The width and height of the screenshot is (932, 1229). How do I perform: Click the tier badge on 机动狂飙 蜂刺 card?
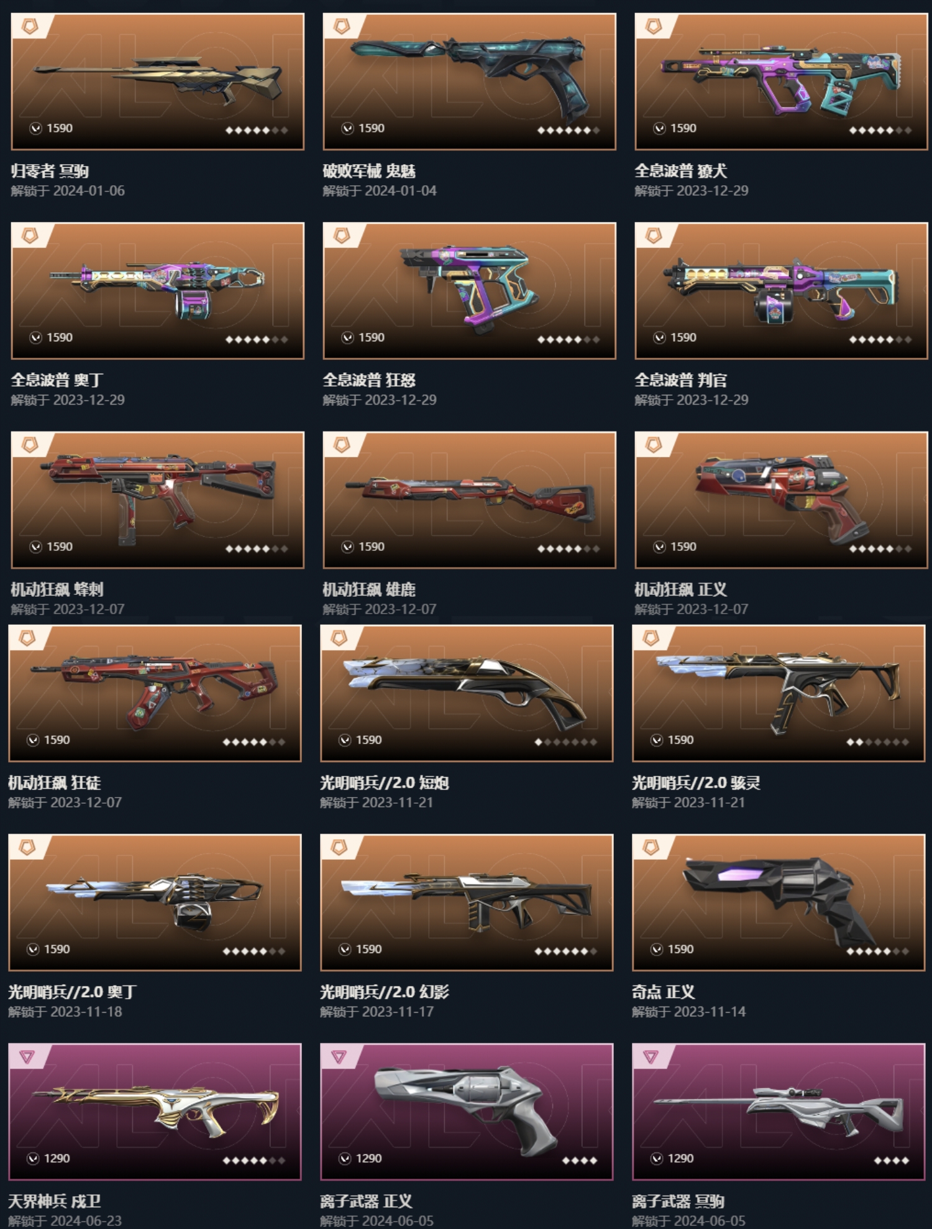30,444
